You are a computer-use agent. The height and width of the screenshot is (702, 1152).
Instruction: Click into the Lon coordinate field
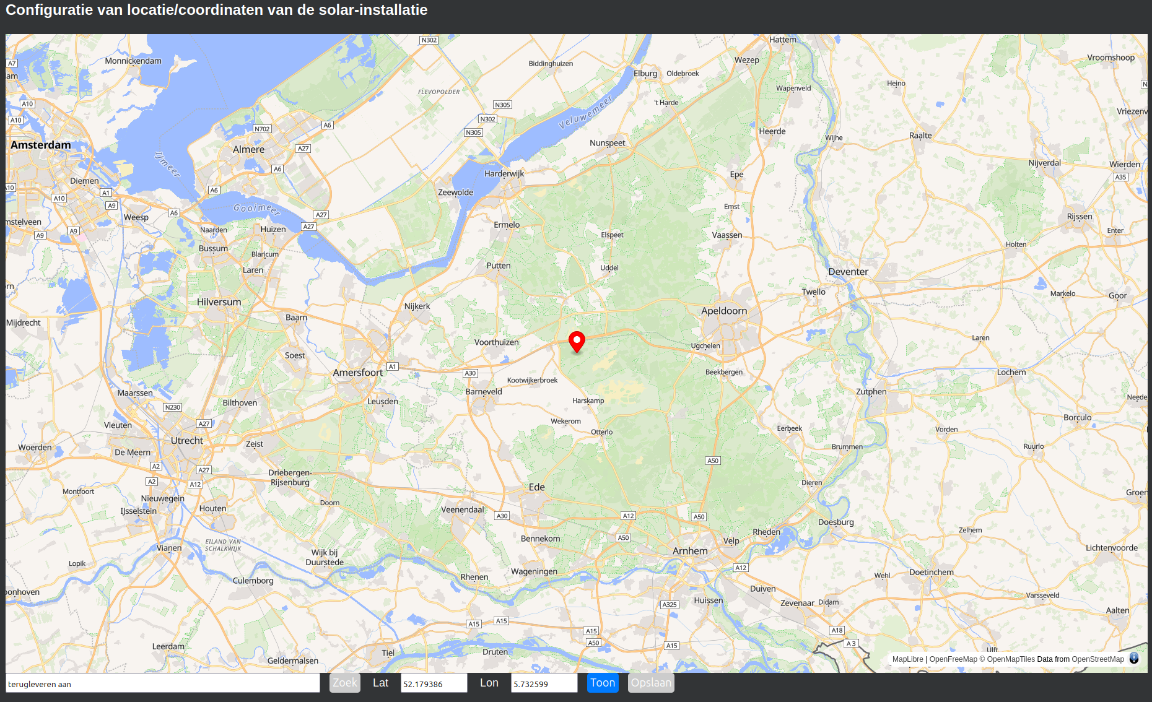(x=543, y=683)
